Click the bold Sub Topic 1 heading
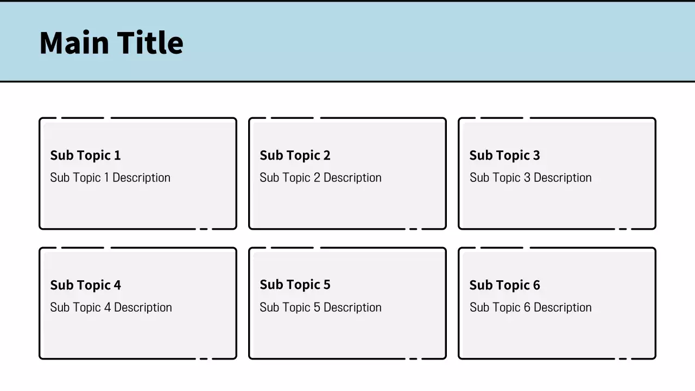Screen dimensions: 695x391 tap(85, 155)
